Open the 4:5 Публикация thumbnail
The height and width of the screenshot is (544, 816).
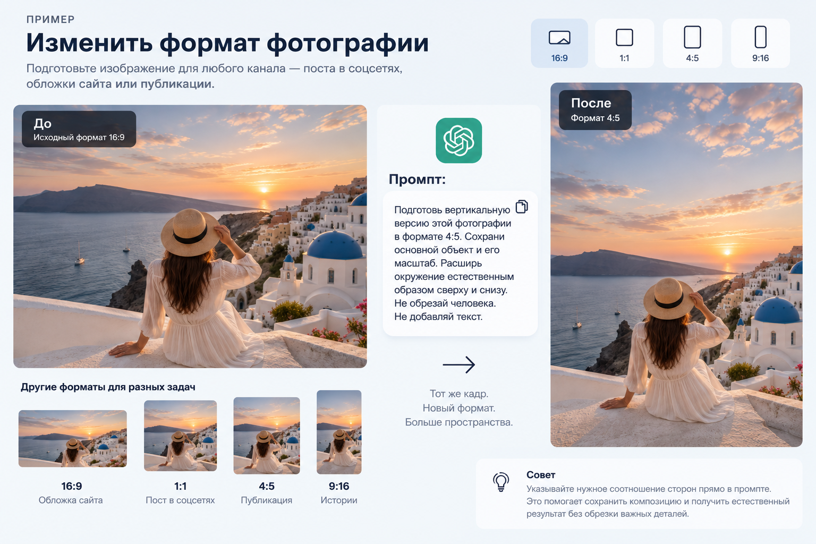tap(267, 436)
